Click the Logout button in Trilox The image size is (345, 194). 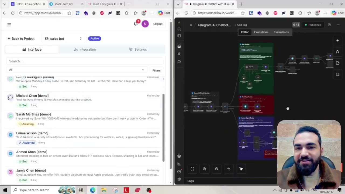[x=158, y=24]
